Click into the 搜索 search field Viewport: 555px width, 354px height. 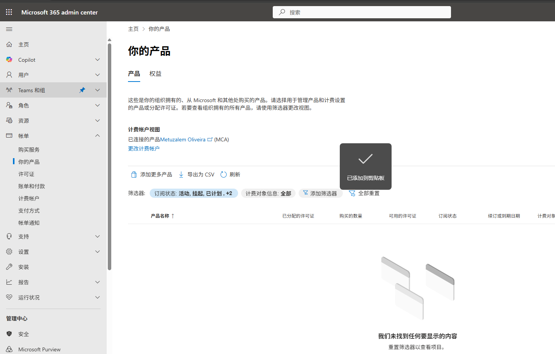362,12
